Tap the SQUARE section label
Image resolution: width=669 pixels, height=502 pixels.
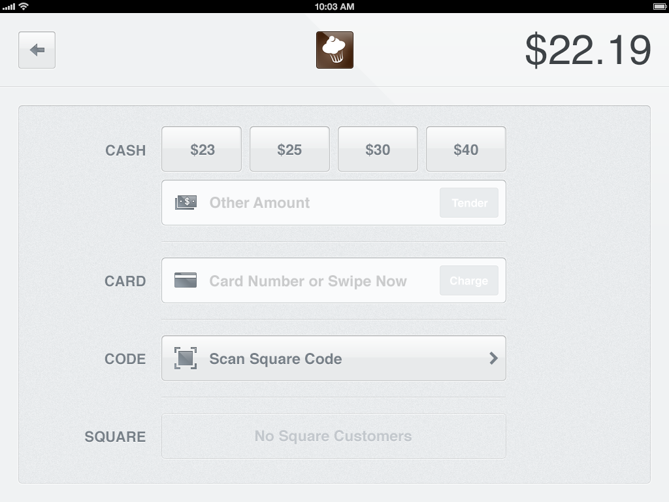115,436
